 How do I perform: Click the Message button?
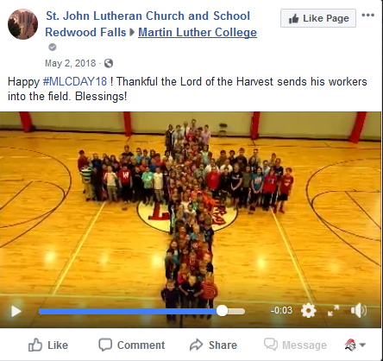pyautogui.click(x=295, y=345)
